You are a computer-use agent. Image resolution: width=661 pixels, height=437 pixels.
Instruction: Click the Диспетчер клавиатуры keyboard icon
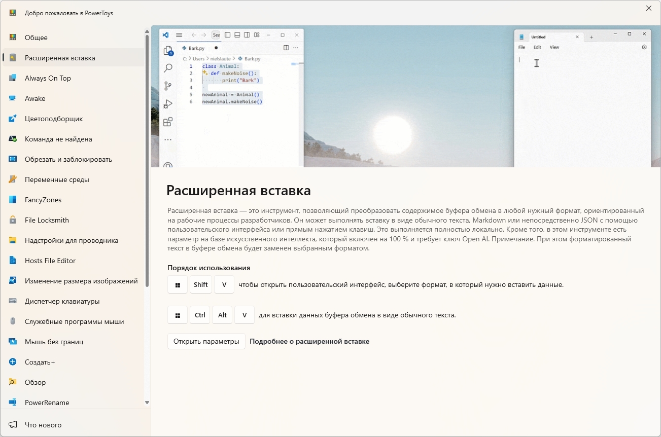coord(13,301)
